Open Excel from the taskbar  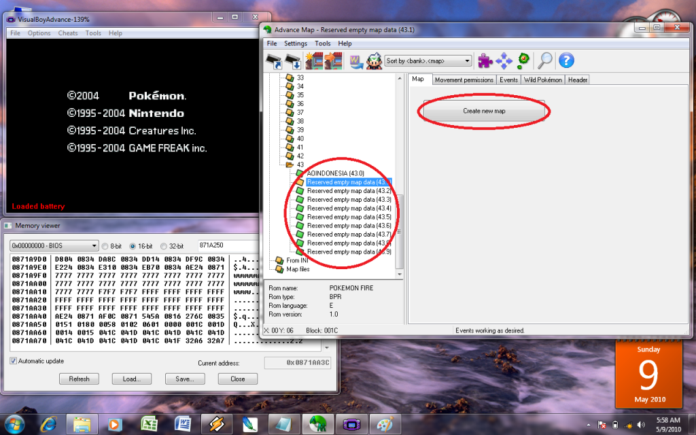tap(149, 424)
